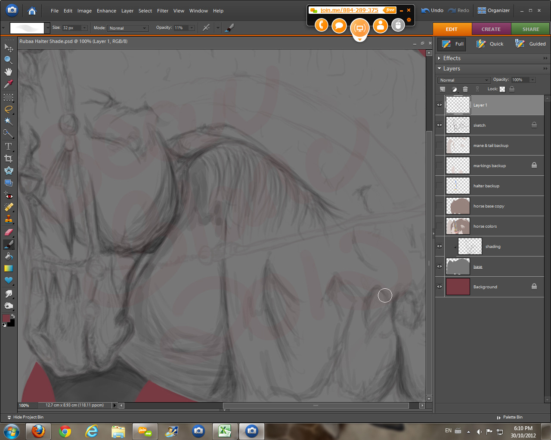Viewport: 551px width, 440px height.
Task: Select the Magic Wand tool
Action: click(x=9, y=121)
